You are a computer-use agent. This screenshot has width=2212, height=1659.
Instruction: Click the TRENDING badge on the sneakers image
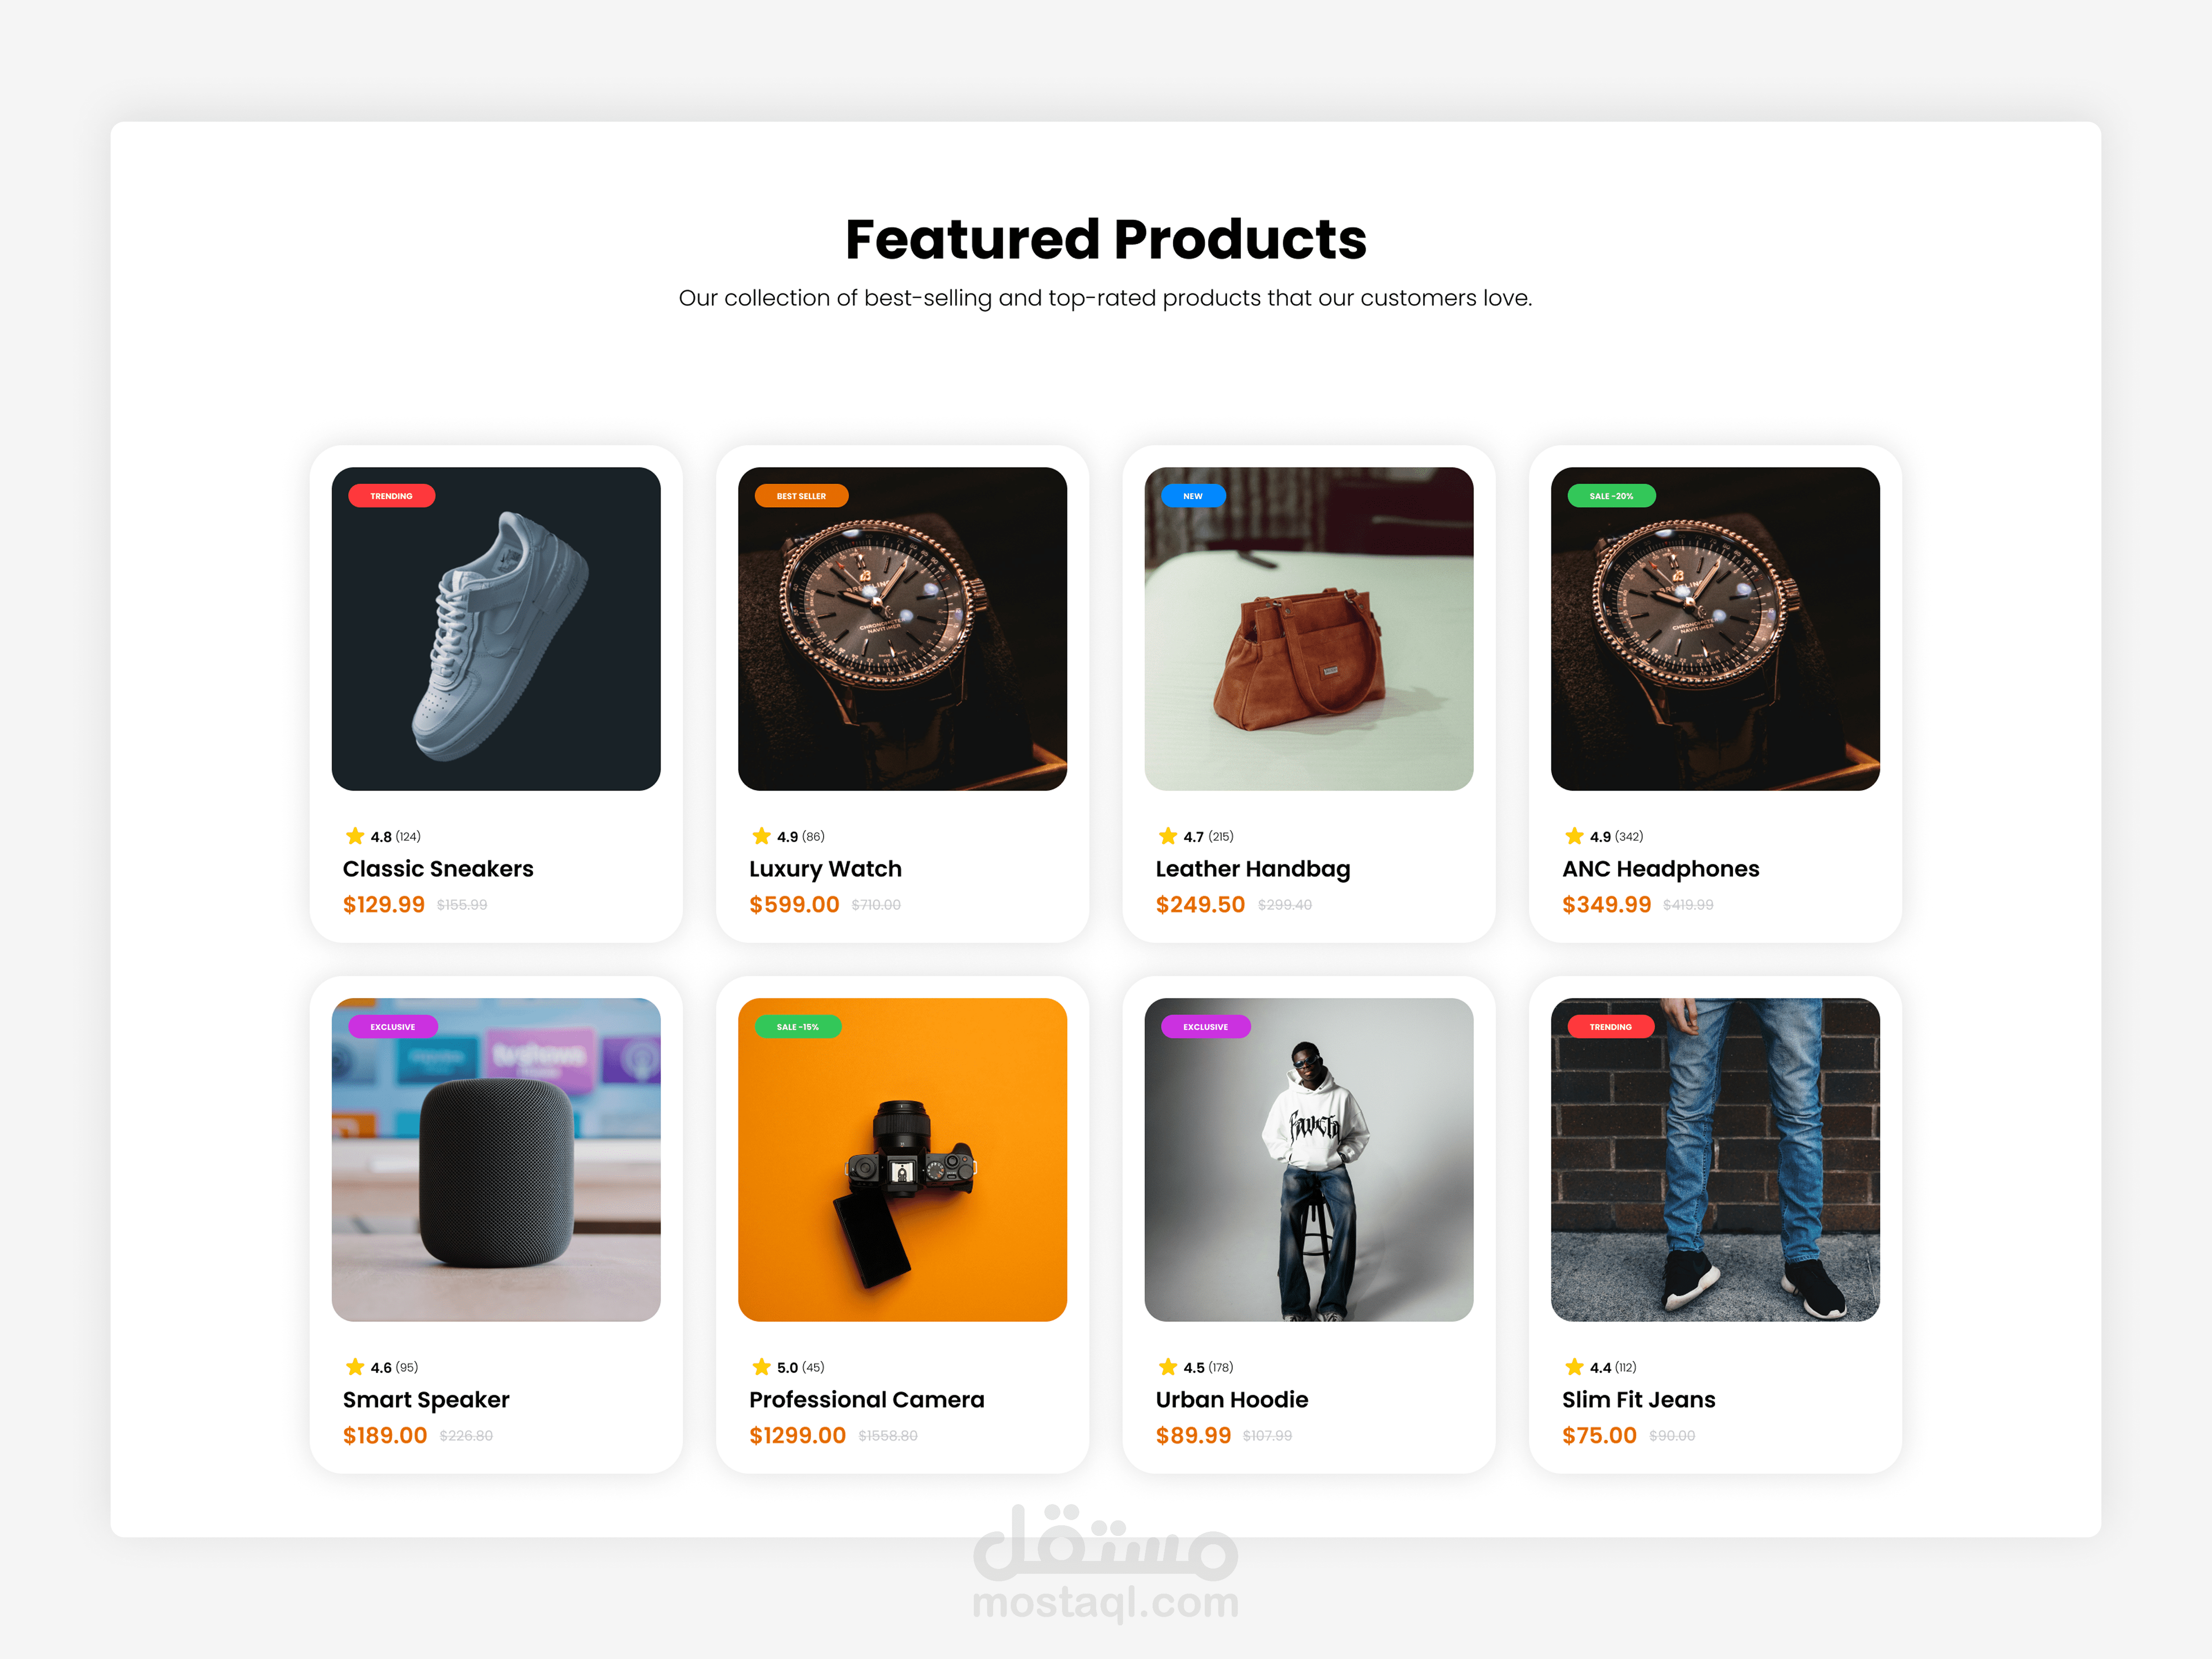click(x=391, y=496)
